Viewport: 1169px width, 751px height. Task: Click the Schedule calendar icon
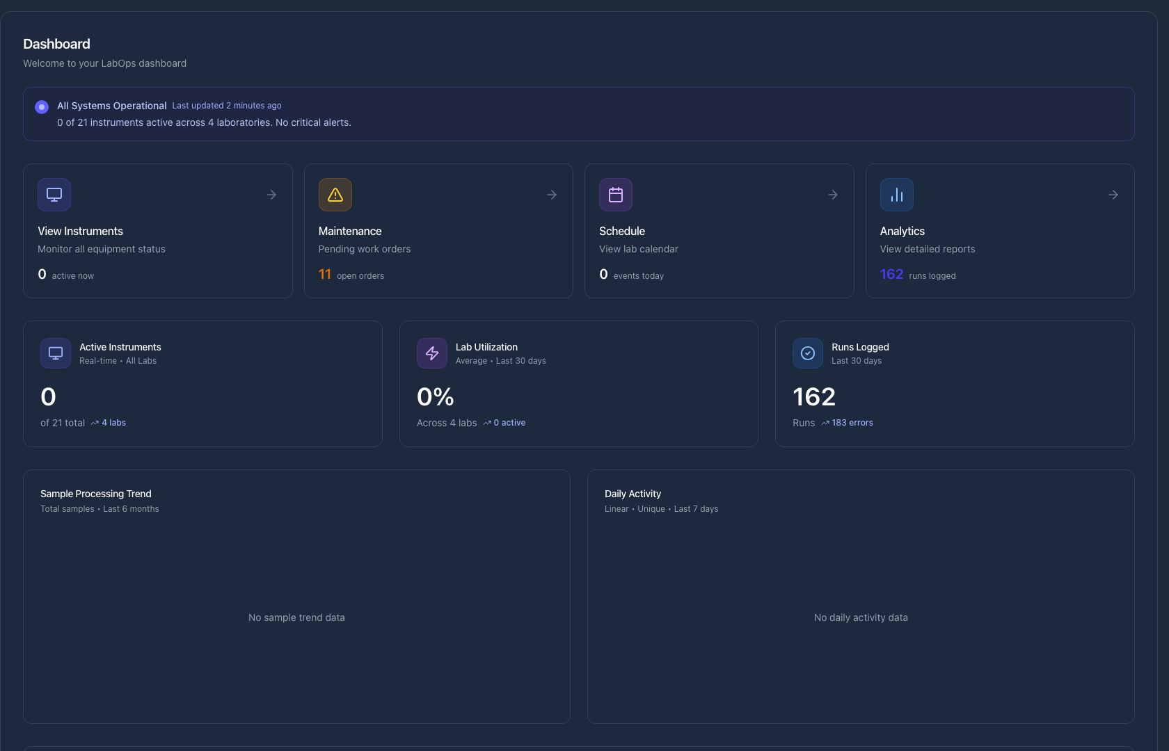[x=616, y=195]
